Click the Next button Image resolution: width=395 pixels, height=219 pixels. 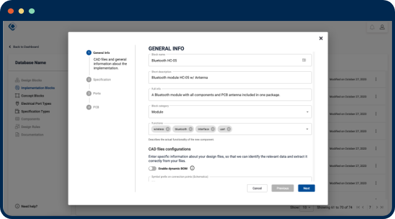point(306,188)
